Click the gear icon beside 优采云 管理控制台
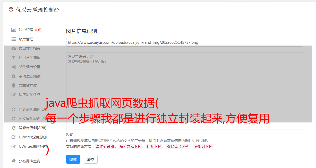Viewport: 316px width, 168px height. coord(11,10)
